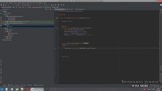Open Project panel settings gear
The height and width of the screenshot is (91, 162).
pyautogui.click(x=51, y=9)
